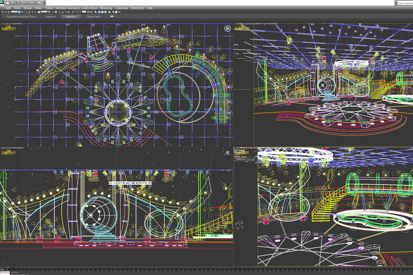
Task: Open the Tools menu
Action: (x=17, y=8)
